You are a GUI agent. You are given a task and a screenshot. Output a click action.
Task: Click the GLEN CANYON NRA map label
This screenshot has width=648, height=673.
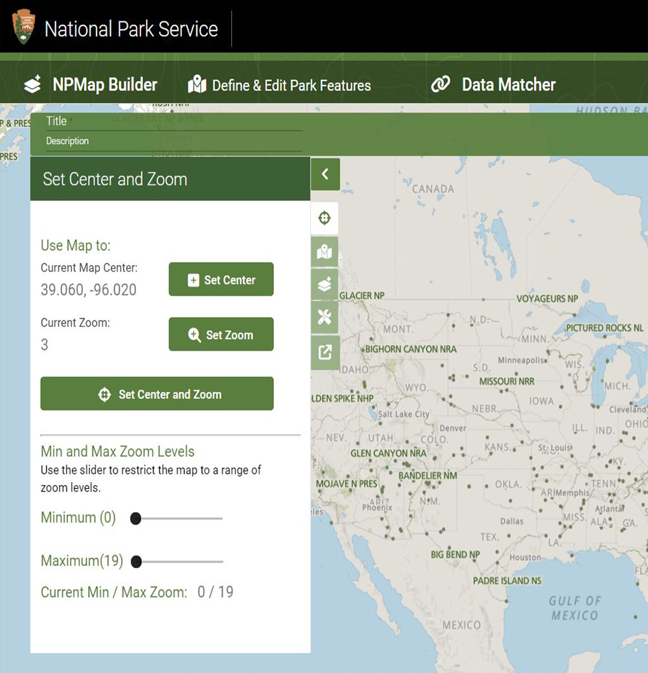pyautogui.click(x=388, y=453)
